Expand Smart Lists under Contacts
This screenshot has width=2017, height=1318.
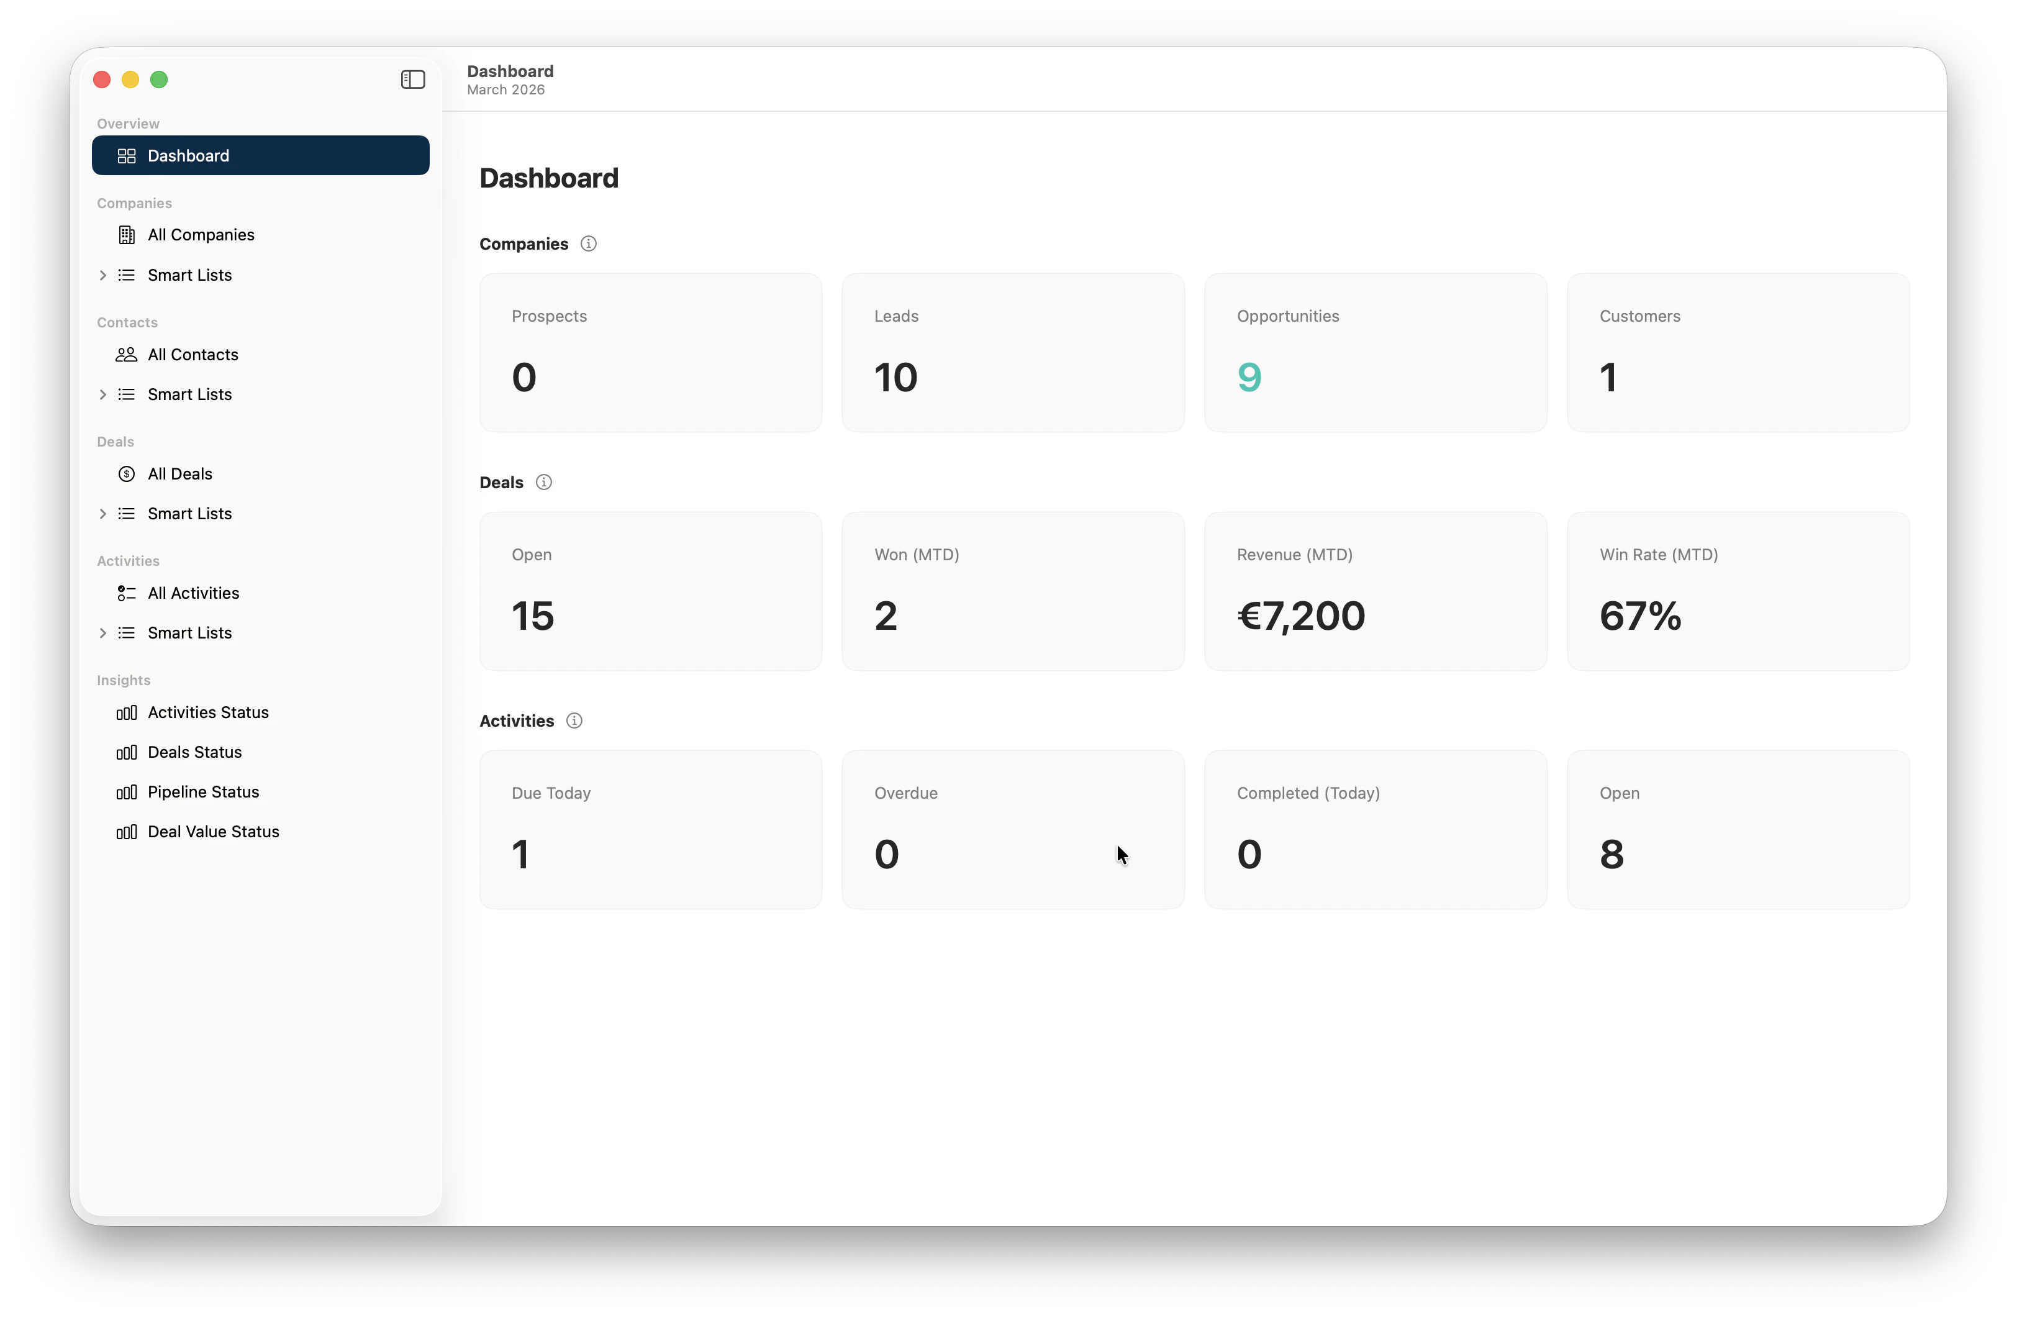tap(102, 394)
